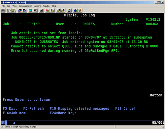The height and width of the screenshot is (129, 165).
Task: Click F10=Display detailed messages
Action: [x=80, y=109]
